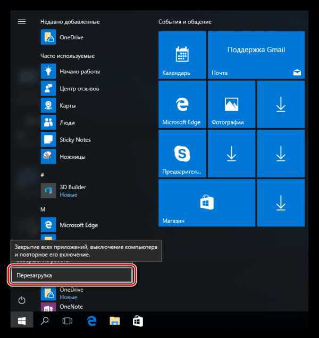The height and width of the screenshot is (338, 319).
Task: Click Часто используемые heading
Action: point(68,56)
